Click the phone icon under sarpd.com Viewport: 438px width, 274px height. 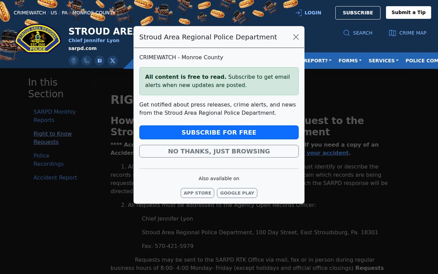click(87, 61)
